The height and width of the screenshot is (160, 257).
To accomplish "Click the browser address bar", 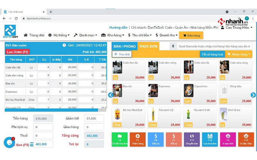I will tap(128, 18).
